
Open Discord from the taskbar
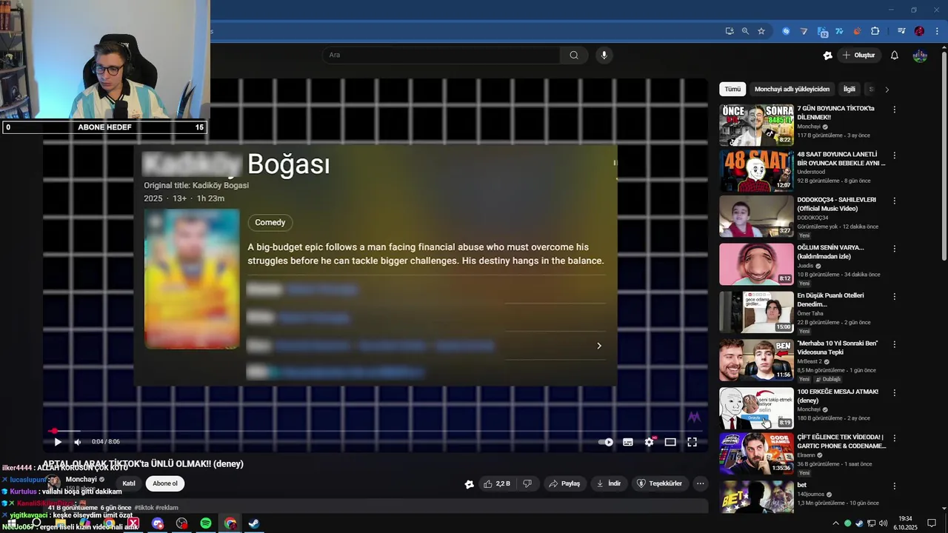pos(158,523)
